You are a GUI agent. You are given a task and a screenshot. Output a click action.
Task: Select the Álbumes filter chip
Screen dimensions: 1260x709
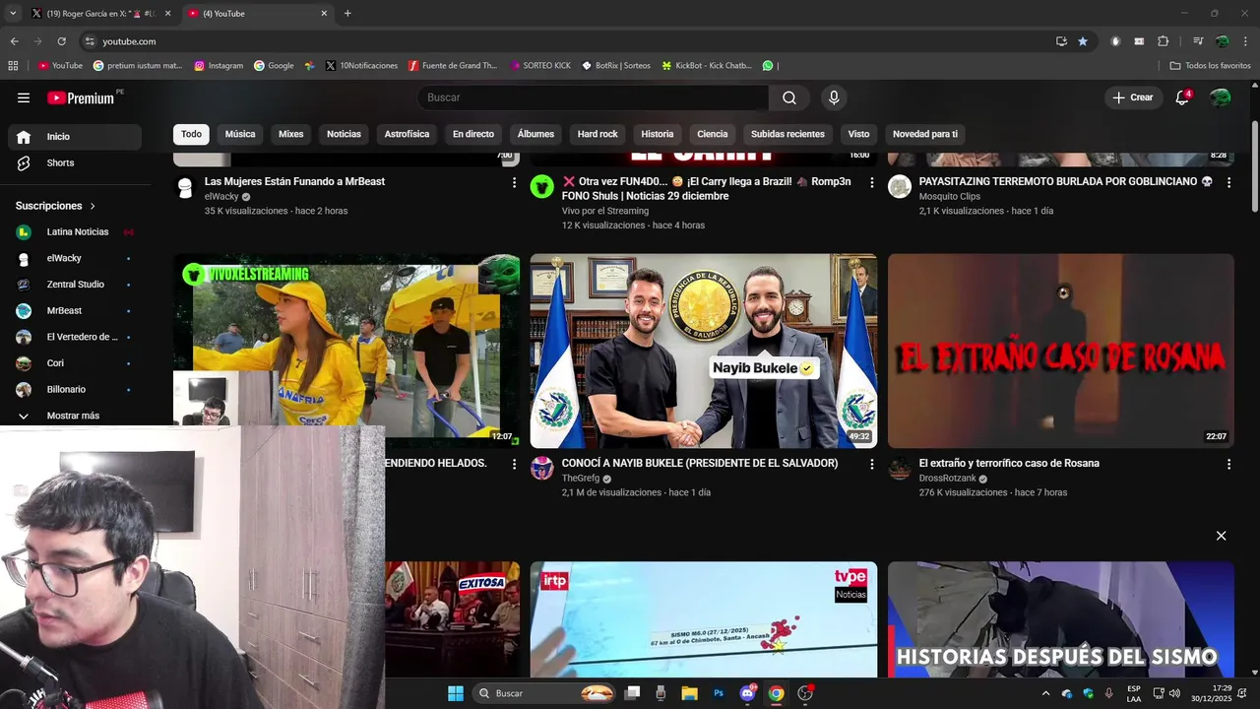coord(535,134)
